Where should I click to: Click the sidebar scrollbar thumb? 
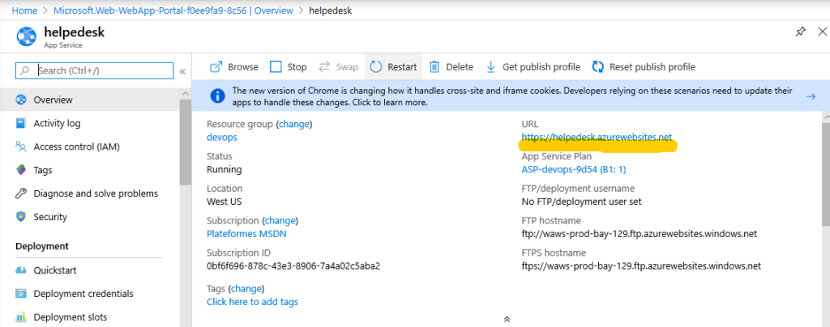185,142
